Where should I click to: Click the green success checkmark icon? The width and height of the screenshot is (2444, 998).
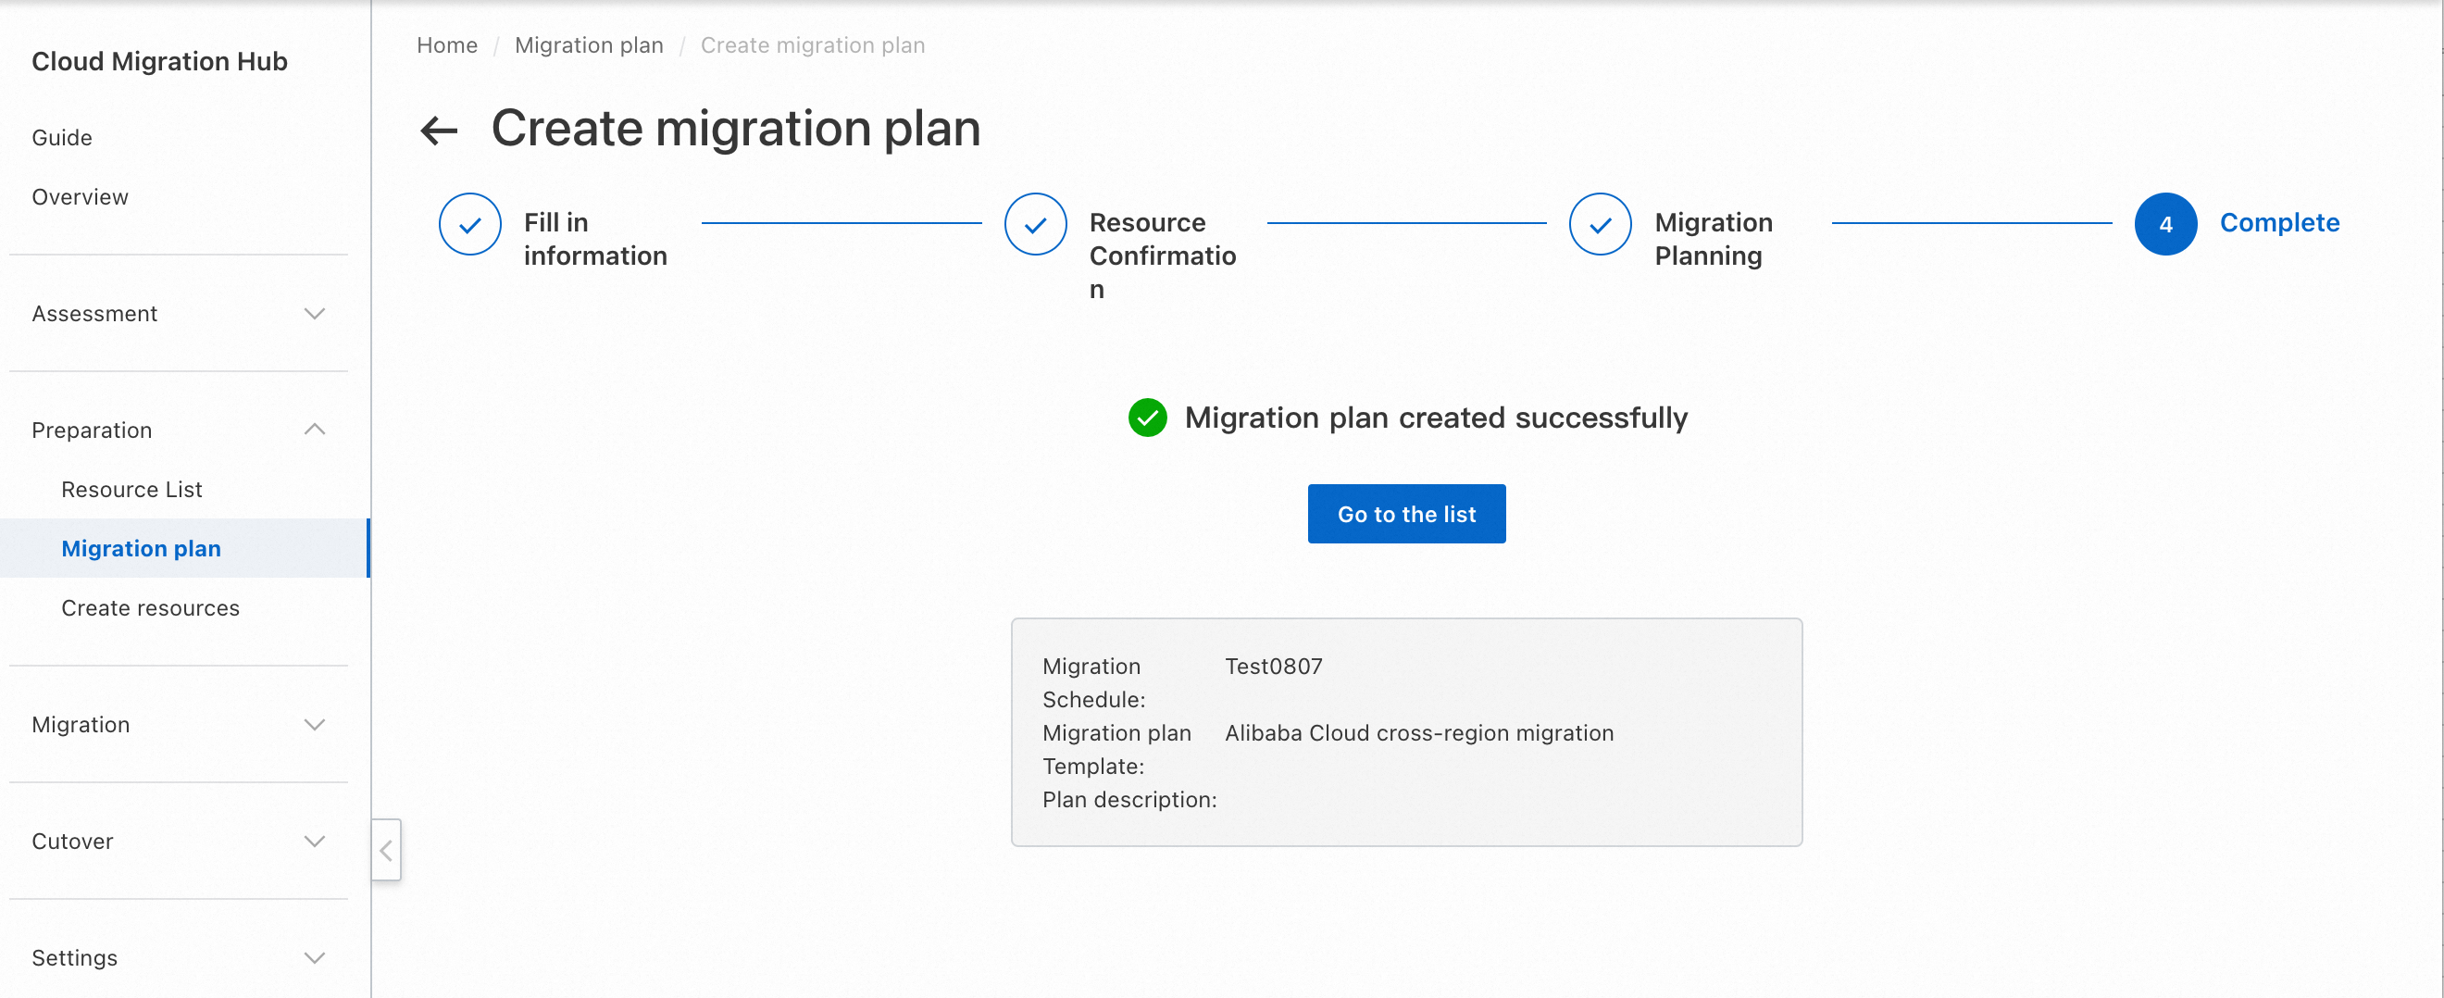[x=1147, y=418]
